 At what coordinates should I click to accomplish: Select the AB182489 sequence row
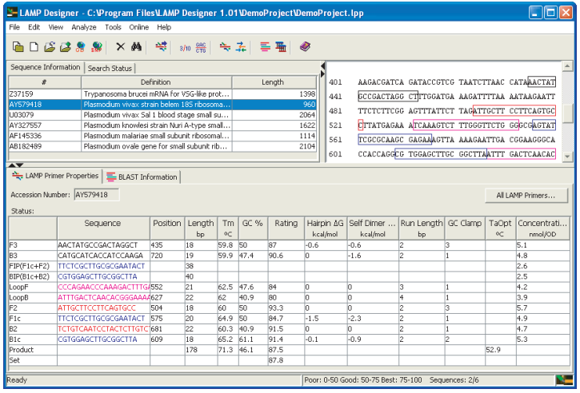[162, 146]
